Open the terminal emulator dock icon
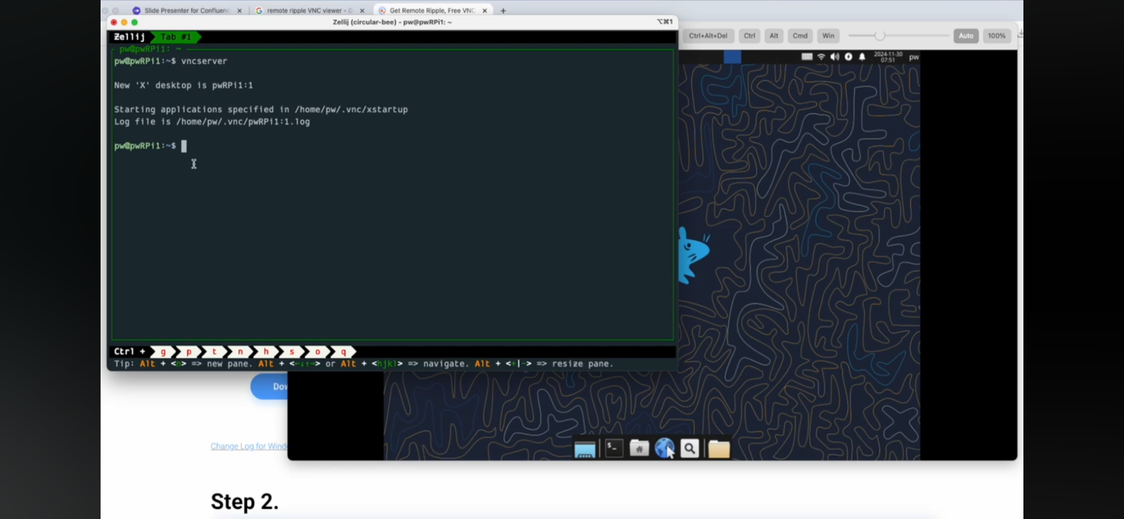This screenshot has width=1124, height=519. tap(614, 448)
